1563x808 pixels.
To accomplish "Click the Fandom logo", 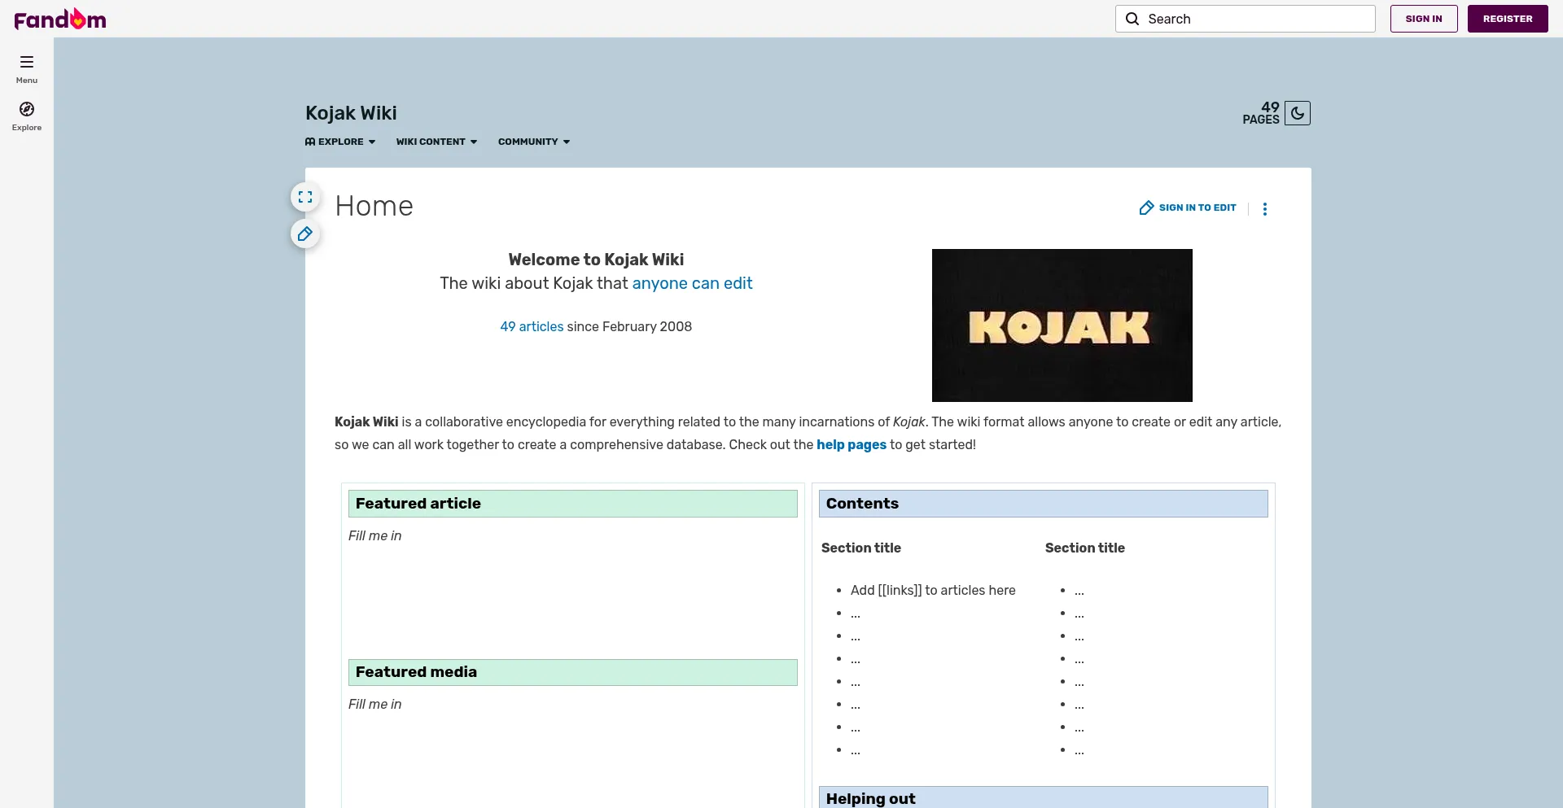I will 60,19.
